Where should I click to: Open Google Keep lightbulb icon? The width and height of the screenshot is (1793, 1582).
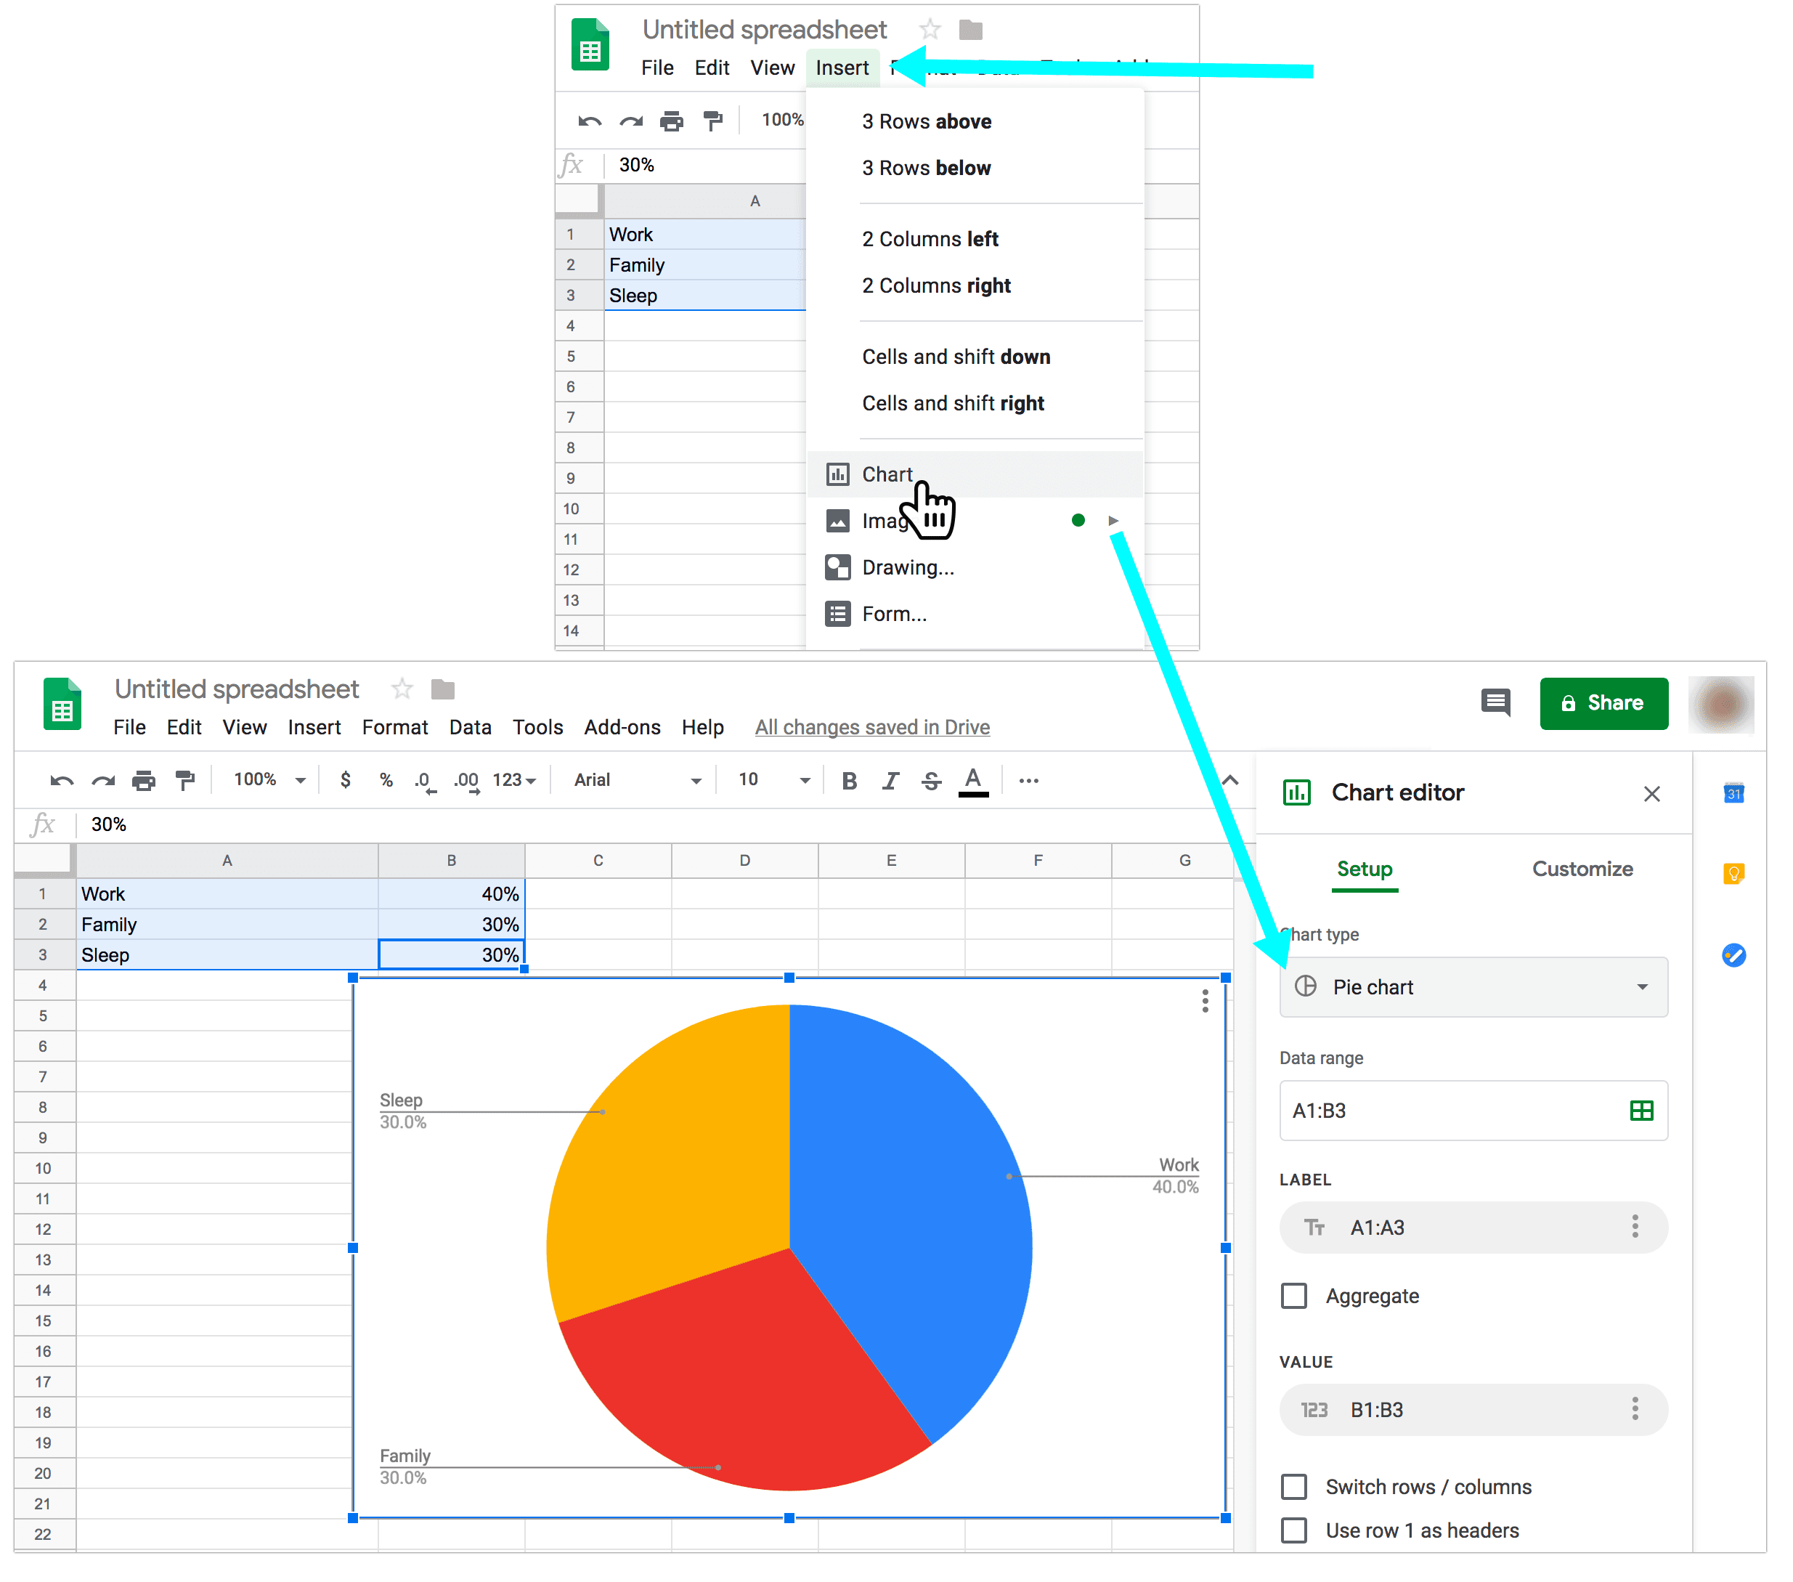(x=1733, y=874)
